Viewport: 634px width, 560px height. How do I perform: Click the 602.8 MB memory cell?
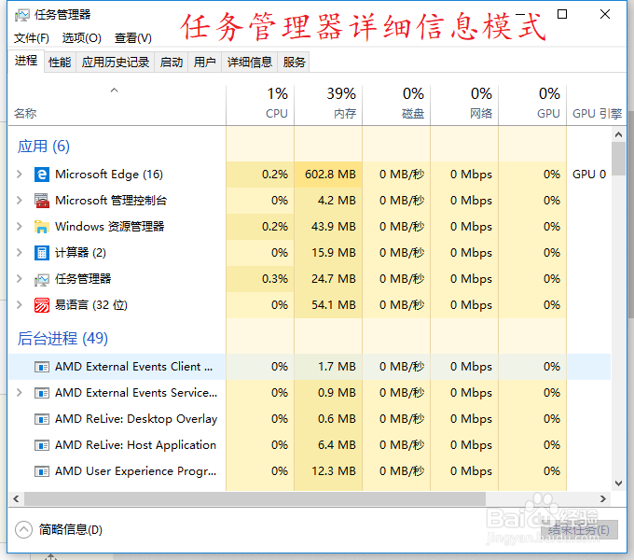pos(328,175)
